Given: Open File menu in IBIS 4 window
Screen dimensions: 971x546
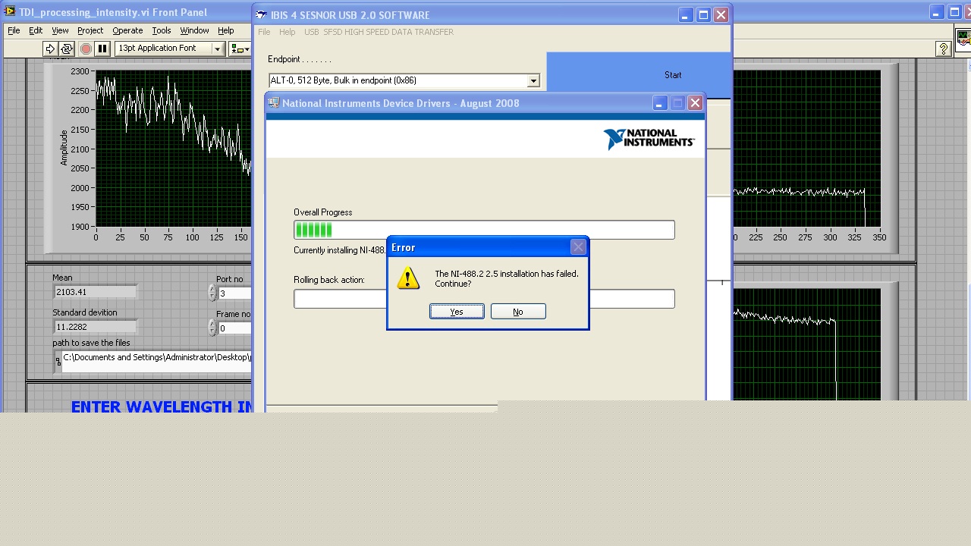Looking at the screenshot, I should point(264,32).
